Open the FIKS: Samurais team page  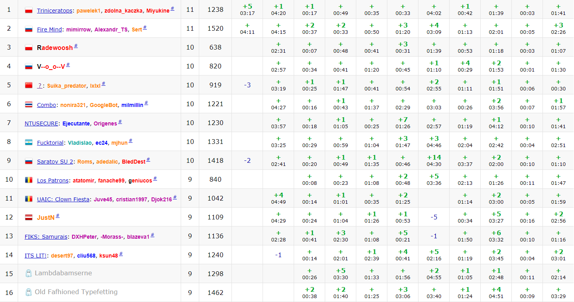pos(46,237)
